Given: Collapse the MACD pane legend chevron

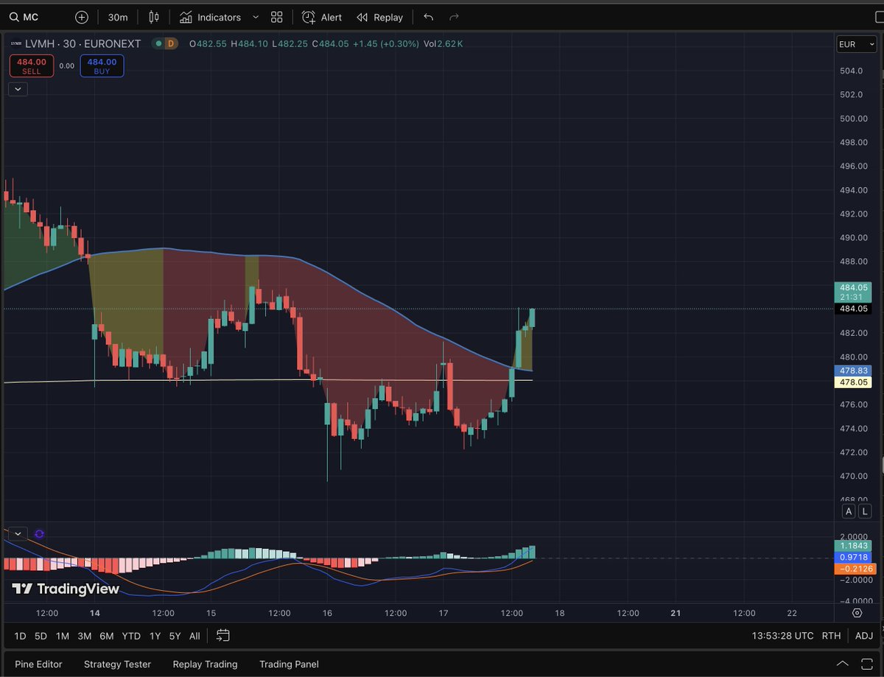Looking at the screenshot, I should [x=18, y=533].
